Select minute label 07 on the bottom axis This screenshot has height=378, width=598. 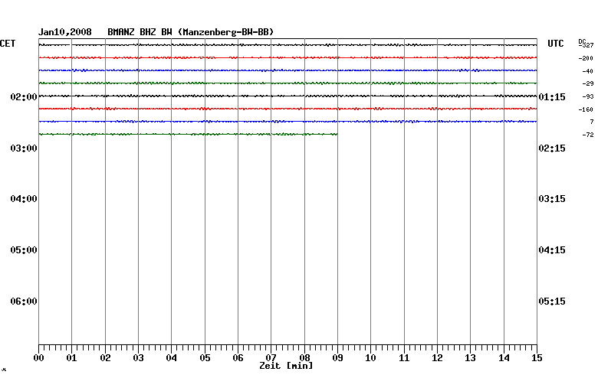coord(271,358)
